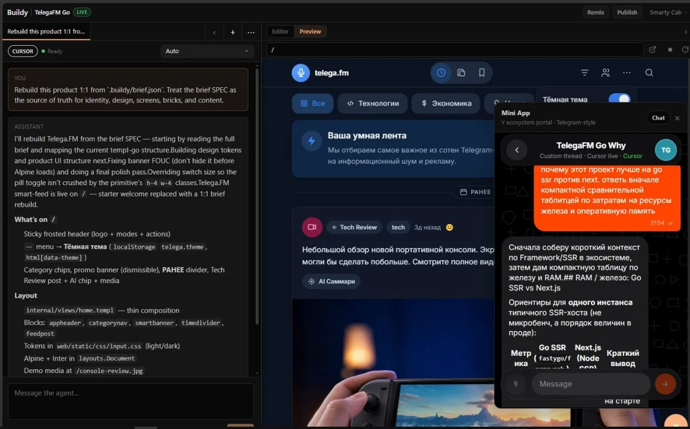
Task: Click the attachment paperclip in Mini App
Action: [x=516, y=384]
